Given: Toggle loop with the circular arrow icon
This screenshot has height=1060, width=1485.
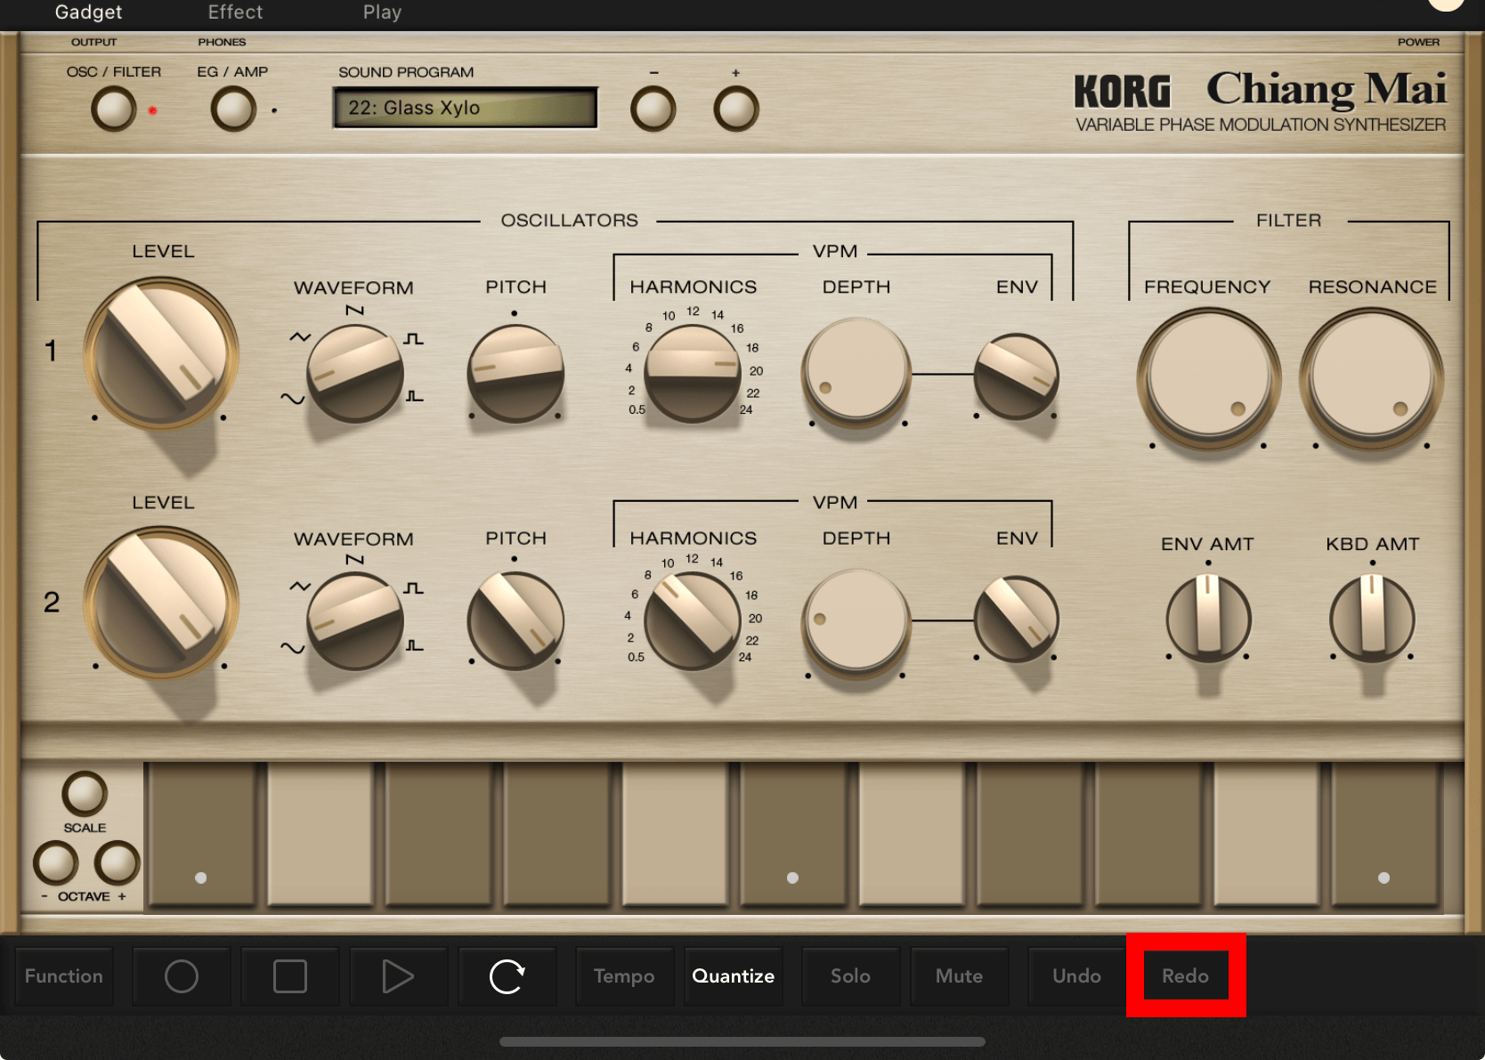Looking at the screenshot, I should click(507, 976).
